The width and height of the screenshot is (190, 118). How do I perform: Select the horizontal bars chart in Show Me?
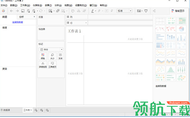pos(160,37)
